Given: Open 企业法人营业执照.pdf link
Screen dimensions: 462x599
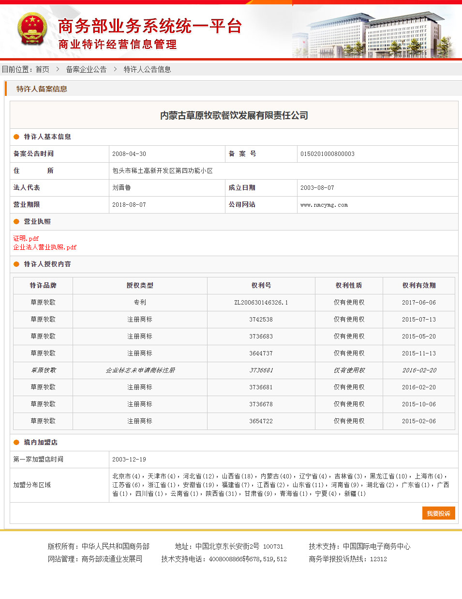Looking at the screenshot, I should [x=45, y=247].
